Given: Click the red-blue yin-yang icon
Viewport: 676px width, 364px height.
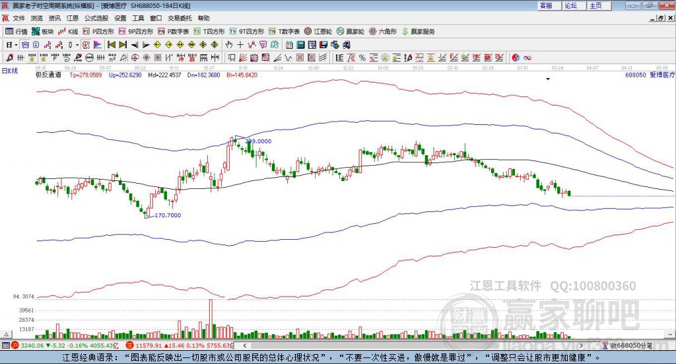Looking at the screenshot, I should (516, 57).
